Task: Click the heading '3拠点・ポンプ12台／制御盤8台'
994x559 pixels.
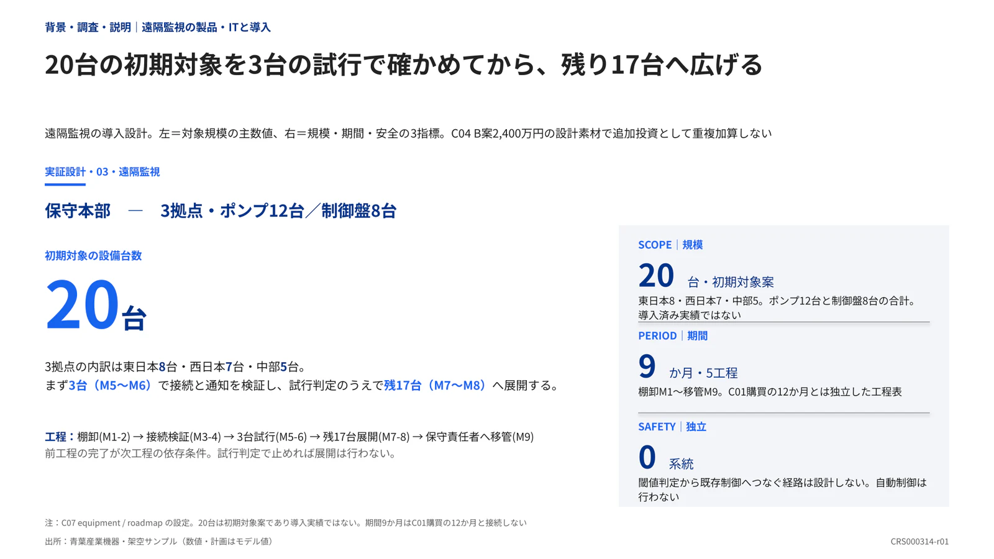Action: 278,211
